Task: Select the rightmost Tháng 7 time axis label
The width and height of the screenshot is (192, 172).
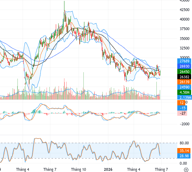Action: pyautogui.click(x=161, y=170)
